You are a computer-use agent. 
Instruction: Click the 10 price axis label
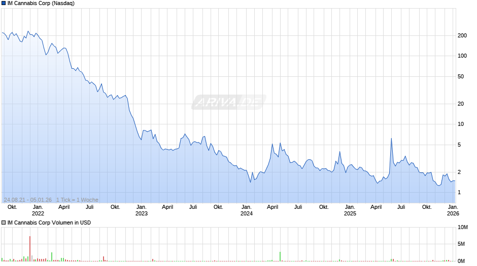coord(461,124)
